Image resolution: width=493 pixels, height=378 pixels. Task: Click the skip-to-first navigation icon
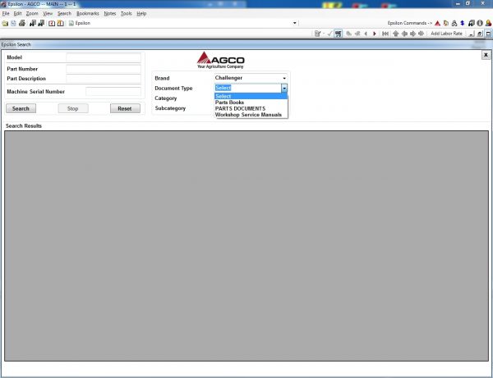pyautogui.click(x=385, y=34)
